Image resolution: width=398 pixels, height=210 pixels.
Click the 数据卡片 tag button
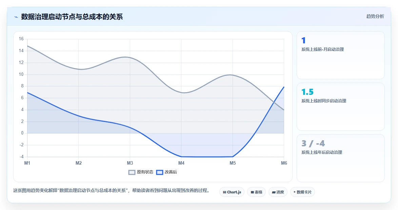click(302, 192)
